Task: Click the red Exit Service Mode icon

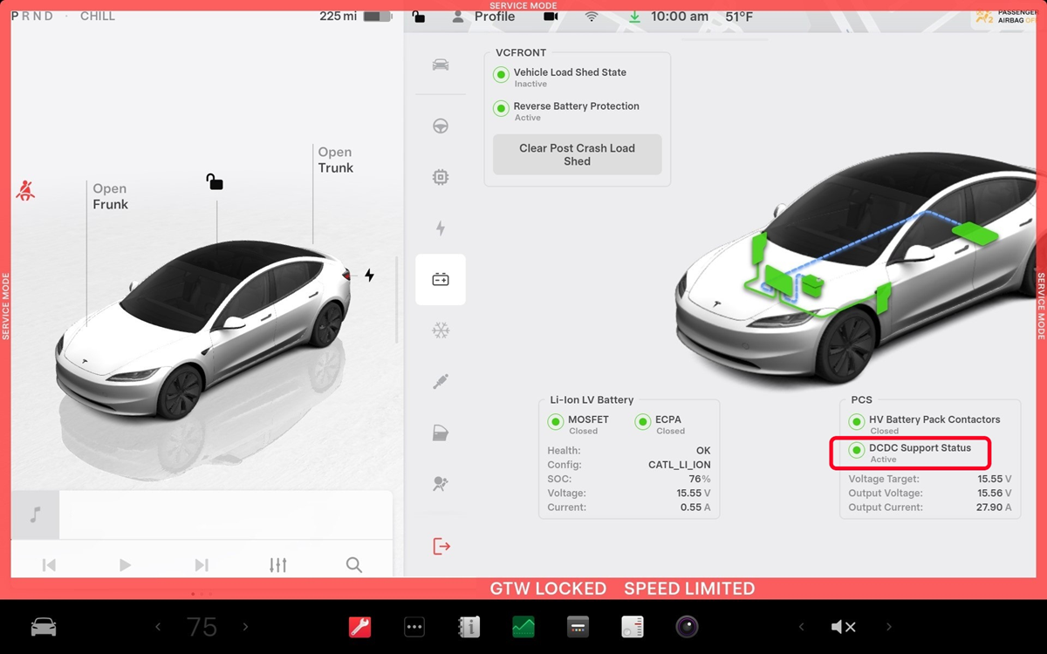Action: point(441,547)
